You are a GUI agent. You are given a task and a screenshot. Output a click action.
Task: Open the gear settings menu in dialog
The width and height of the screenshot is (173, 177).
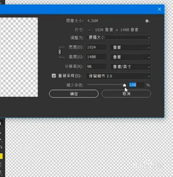pyautogui.click(x=147, y=21)
